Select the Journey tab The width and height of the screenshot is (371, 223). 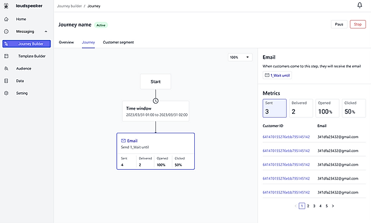pos(88,42)
